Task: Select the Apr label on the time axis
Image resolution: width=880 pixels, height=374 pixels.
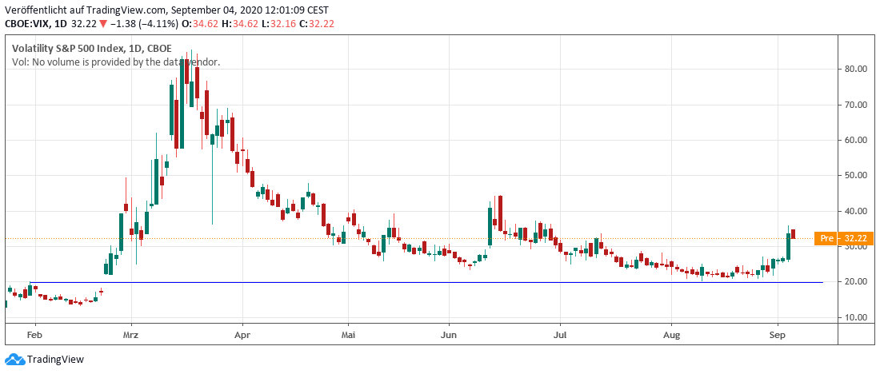Action: (x=242, y=336)
